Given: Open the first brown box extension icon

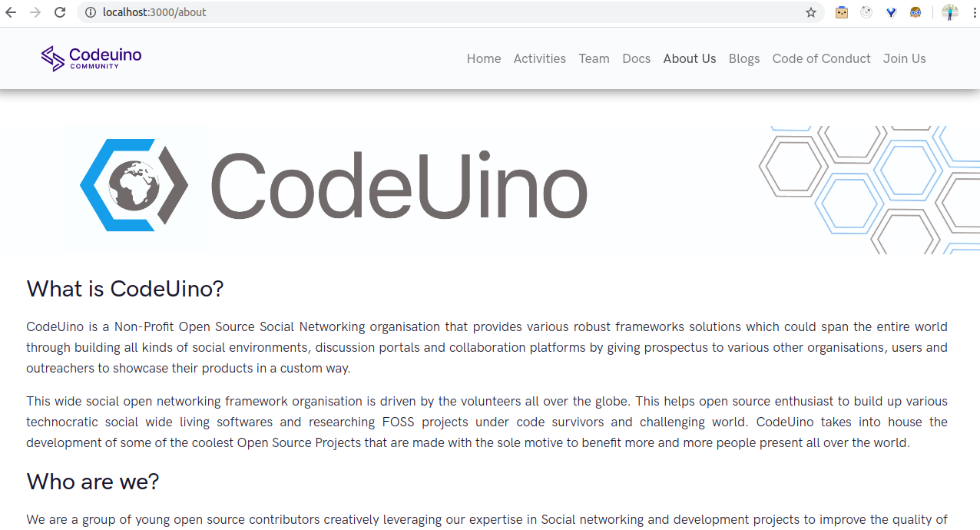Looking at the screenshot, I should [842, 12].
